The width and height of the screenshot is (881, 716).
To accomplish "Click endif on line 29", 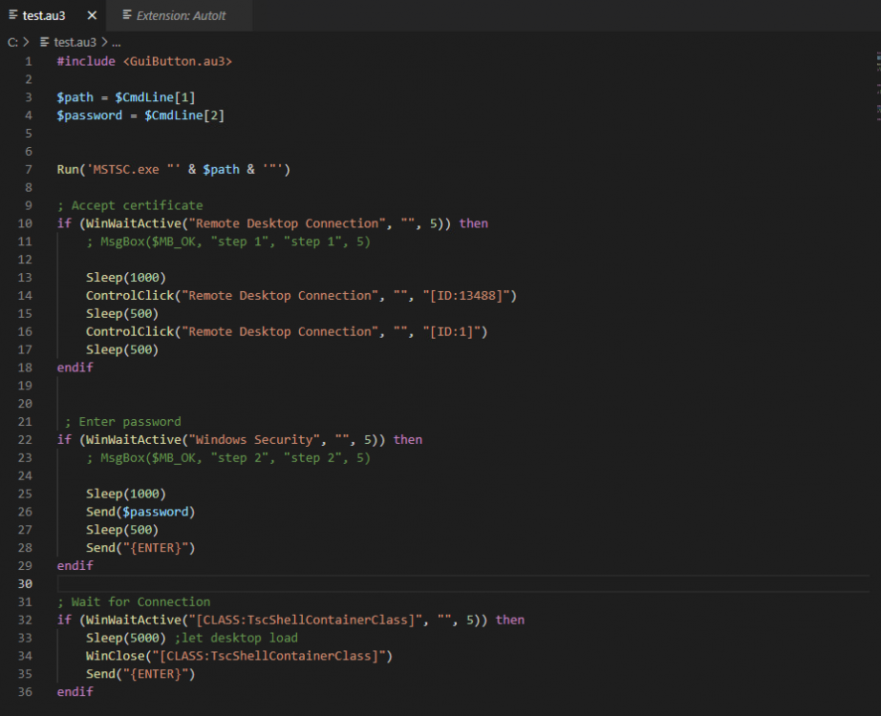I will click(75, 565).
